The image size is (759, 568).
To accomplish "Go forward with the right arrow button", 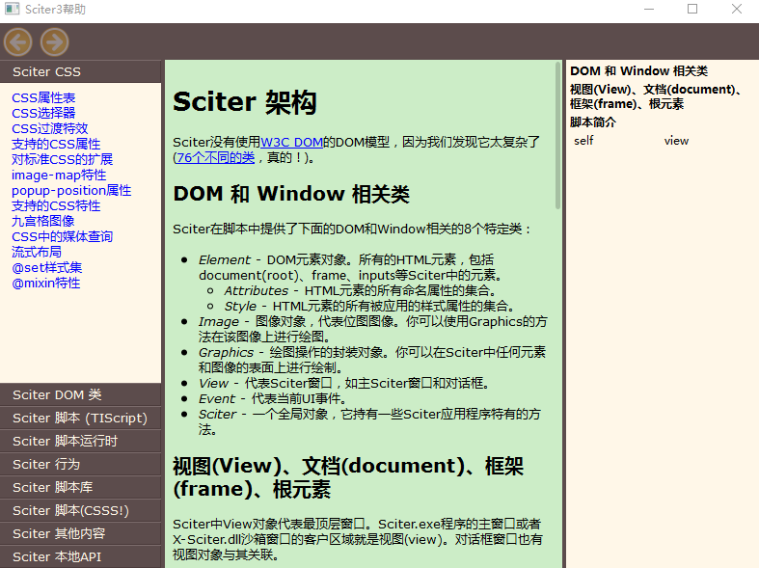I will [54, 42].
